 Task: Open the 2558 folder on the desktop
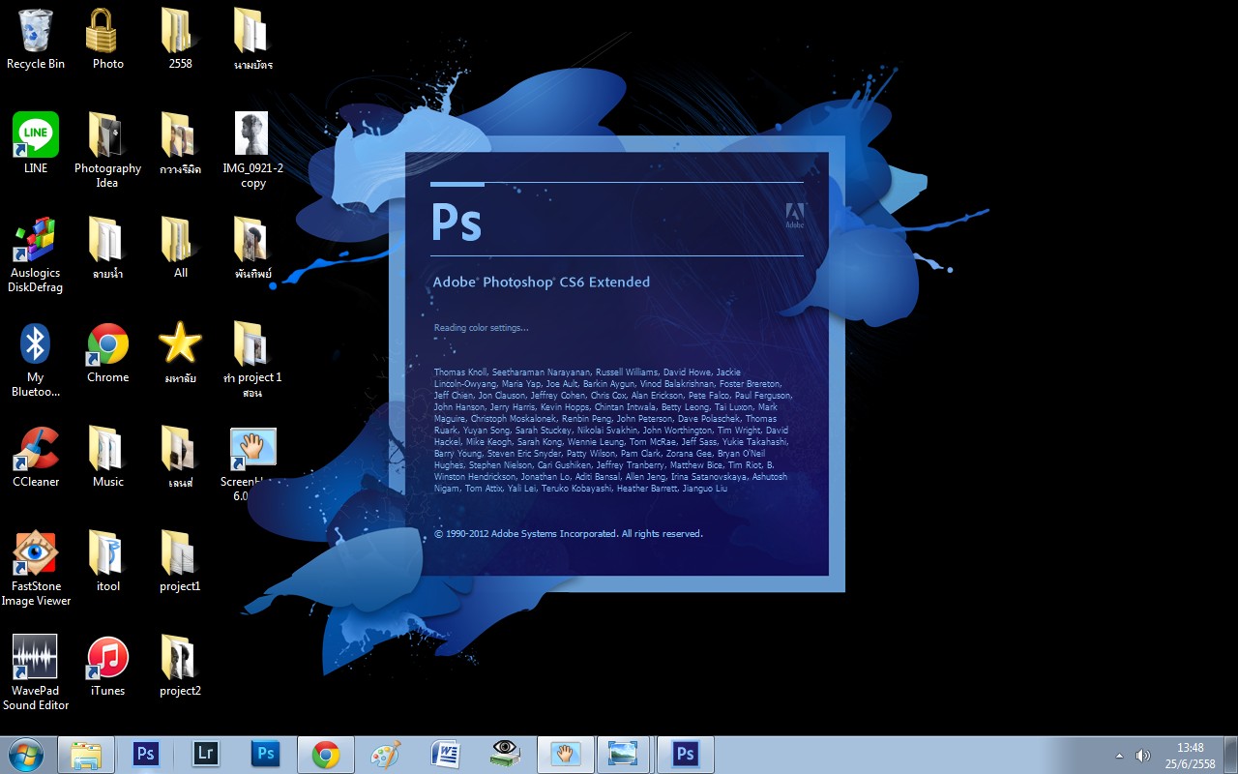(x=180, y=39)
